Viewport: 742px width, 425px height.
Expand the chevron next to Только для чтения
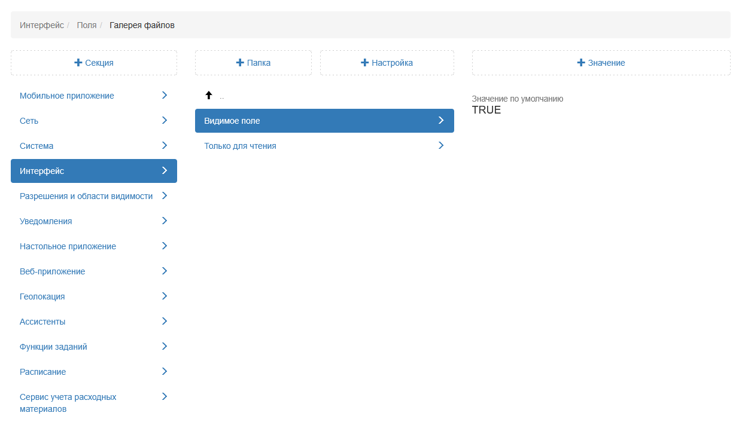click(441, 145)
